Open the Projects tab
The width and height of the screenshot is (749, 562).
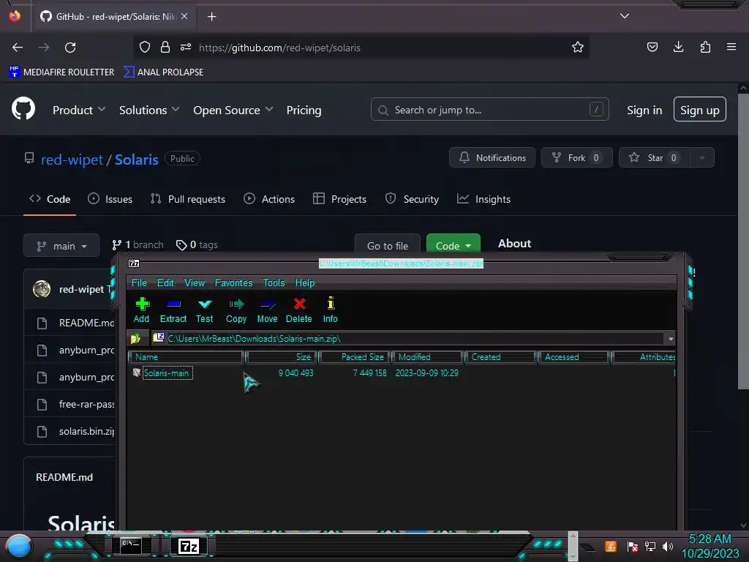point(339,199)
